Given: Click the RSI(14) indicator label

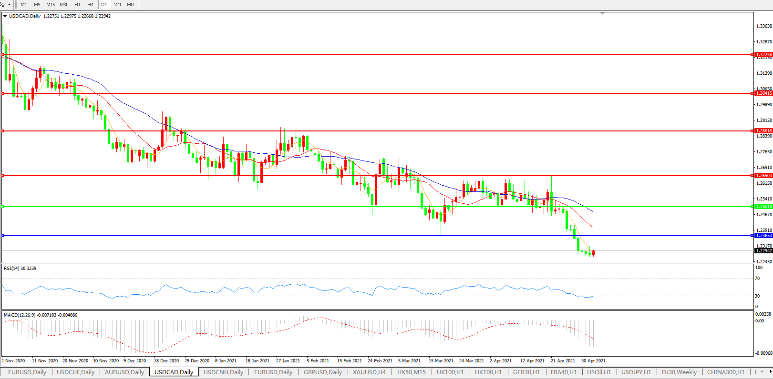Looking at the screenshot, I should click(20, 269).
